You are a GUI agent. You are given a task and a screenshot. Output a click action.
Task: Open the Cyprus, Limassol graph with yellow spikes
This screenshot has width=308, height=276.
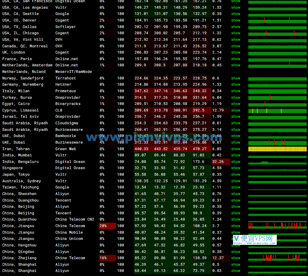[277, 111]
